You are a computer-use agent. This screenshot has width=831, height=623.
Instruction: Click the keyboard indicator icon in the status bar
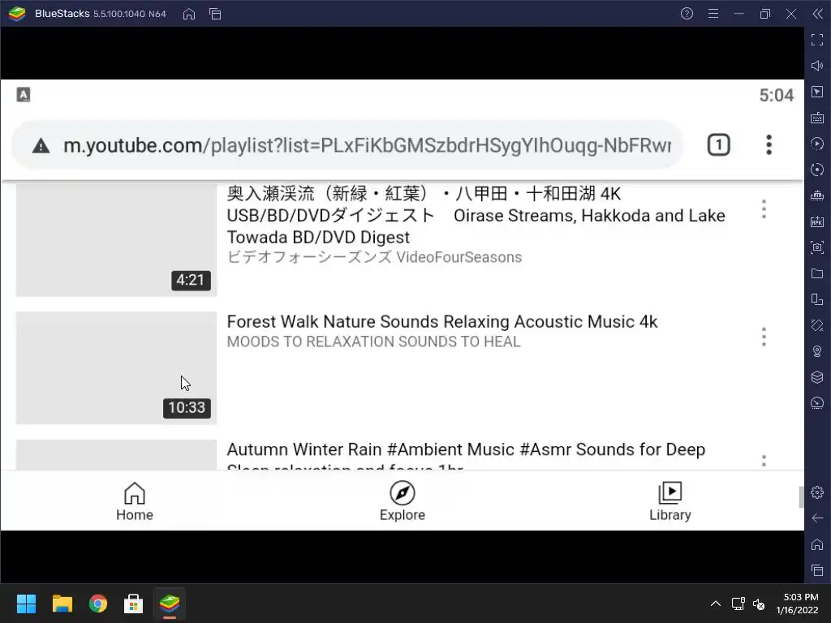(x=24, y=95)
